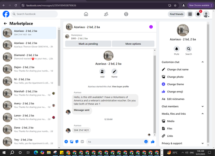215x156 pixels.
Task: Open the menu grid icon
Action: click(x=190, y=14)
